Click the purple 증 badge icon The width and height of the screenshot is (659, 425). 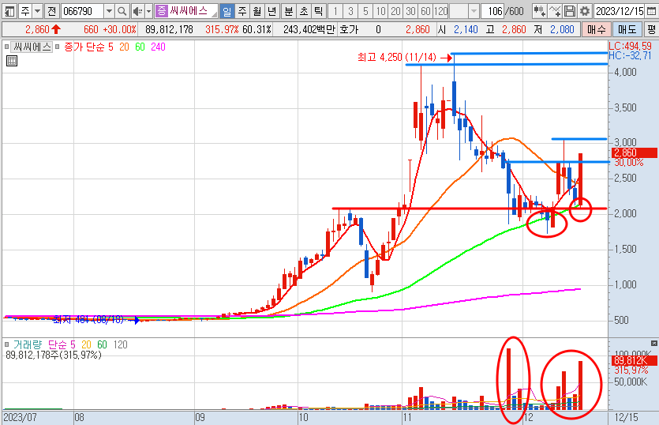pyautogui.click(x=161, y=11)
